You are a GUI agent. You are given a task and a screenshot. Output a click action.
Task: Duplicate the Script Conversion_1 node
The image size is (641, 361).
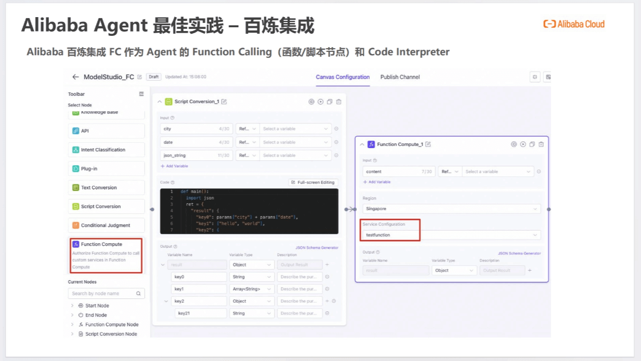point(330,102)
